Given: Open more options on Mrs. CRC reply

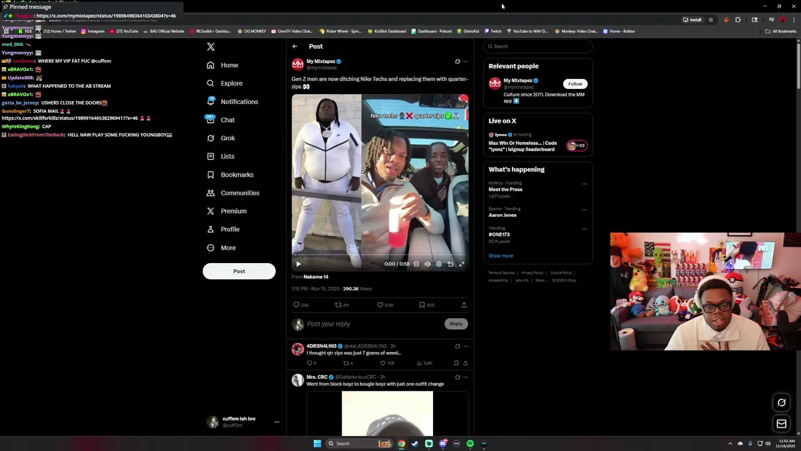Looking at the screenshot, I should click(x=466, y=377).
